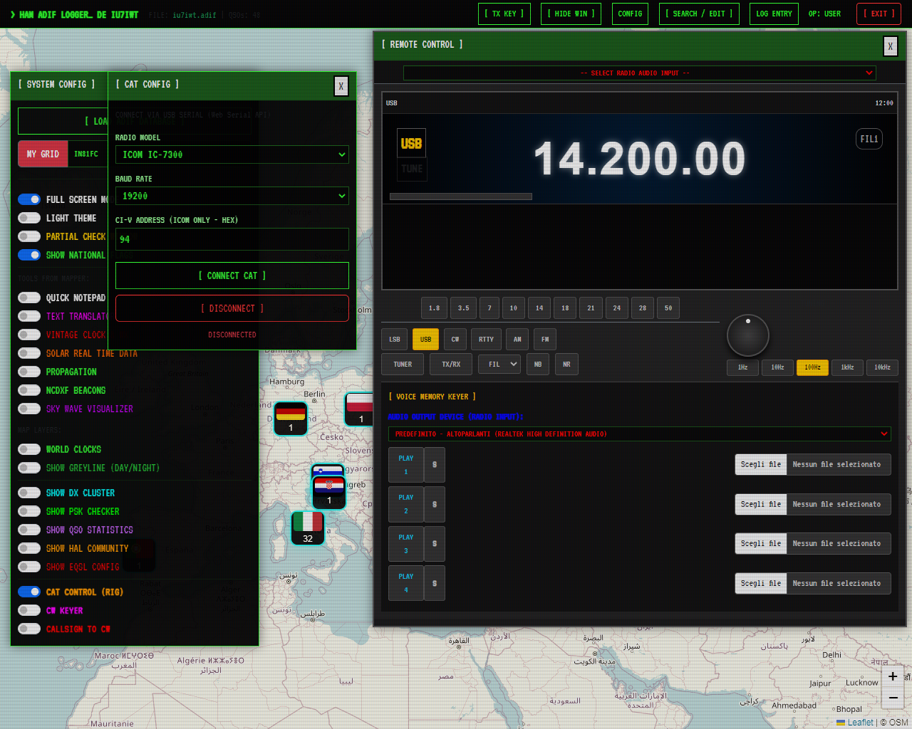Open the Radio Model dropdown
912x729 pixels.
coord(232,154)
